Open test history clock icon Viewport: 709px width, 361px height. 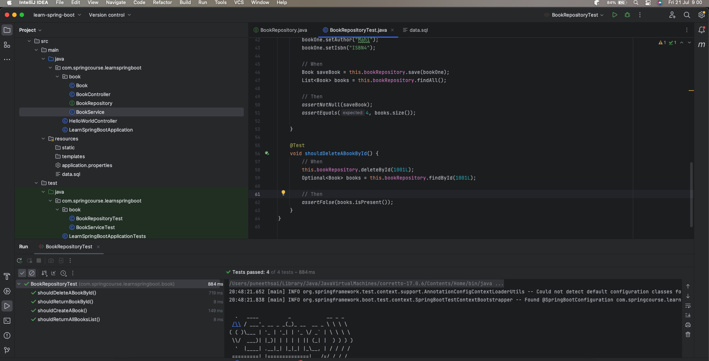(63, 273)
